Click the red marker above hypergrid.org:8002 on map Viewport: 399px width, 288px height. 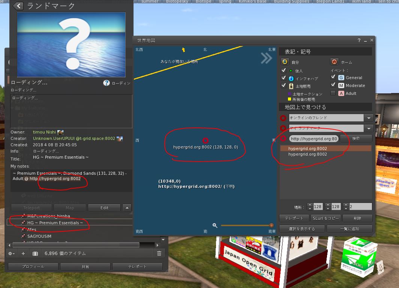(x=205, y=141)
